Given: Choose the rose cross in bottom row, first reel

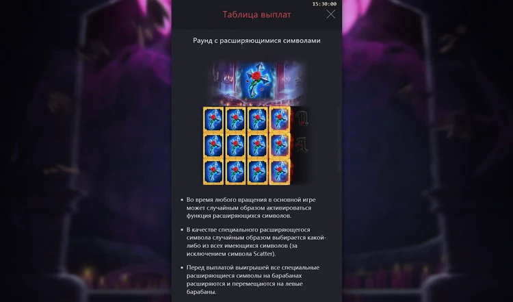Looking at the screenshot, I should point(213,172).
